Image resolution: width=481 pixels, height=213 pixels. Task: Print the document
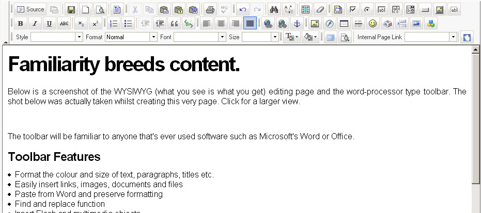(x=210, y=9)
